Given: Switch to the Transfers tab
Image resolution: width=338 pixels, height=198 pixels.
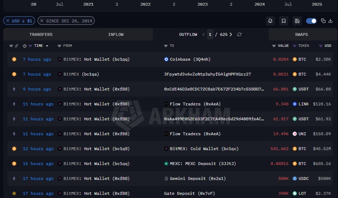Looking at the screenshot, I should pos(41,34).
